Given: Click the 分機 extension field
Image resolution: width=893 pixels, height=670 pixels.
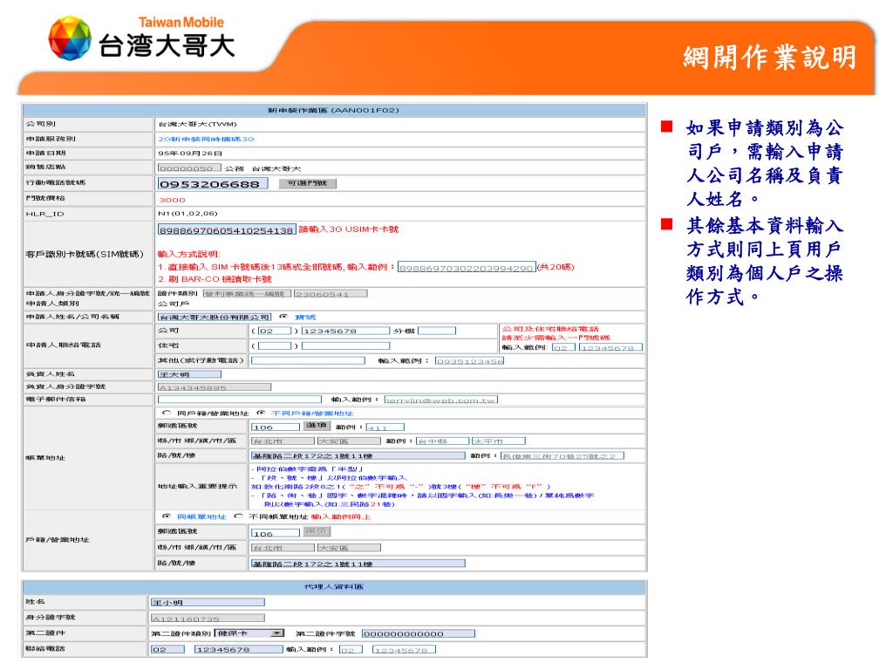Looking at the screenshot, I should (437, 331).
